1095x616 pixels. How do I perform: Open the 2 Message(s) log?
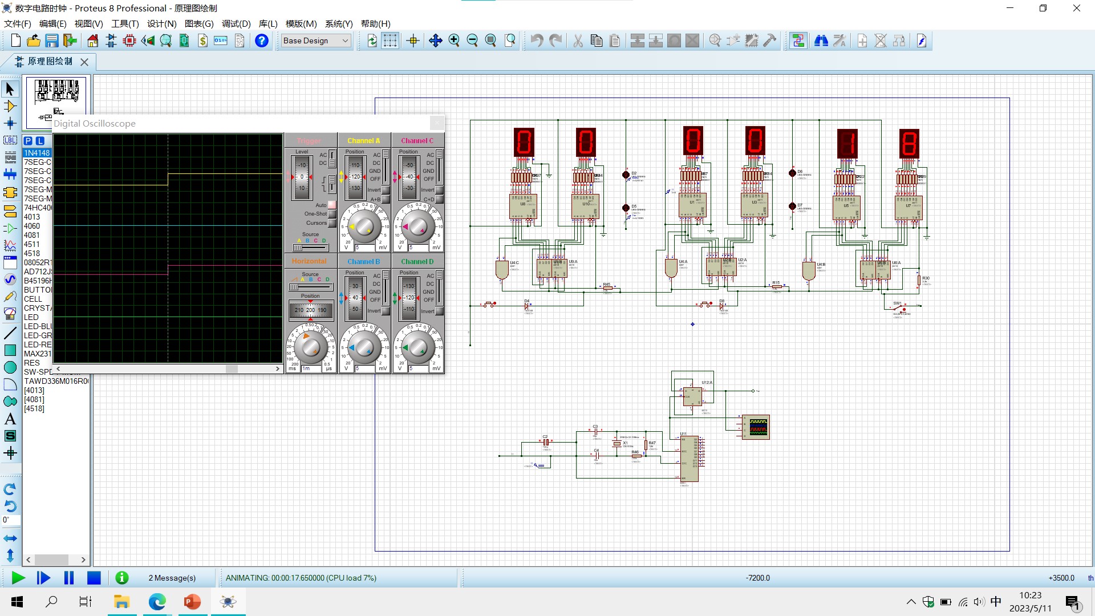click(172, 578)
